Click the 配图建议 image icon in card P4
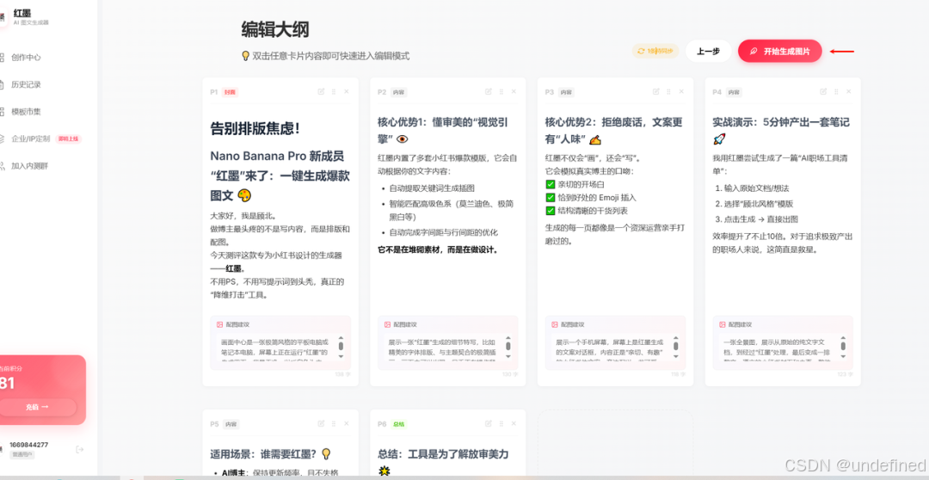Viewport: 929px width, 480px height. point(723,325)
